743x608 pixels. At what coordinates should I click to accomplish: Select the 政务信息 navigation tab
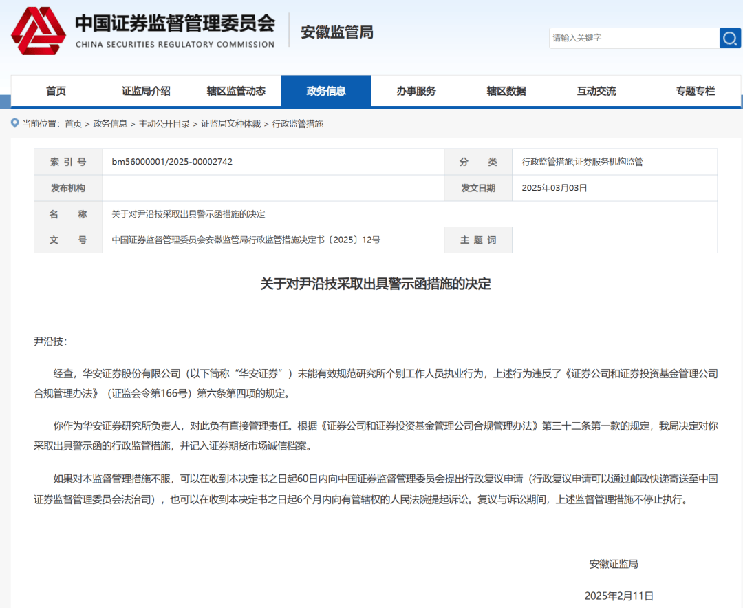point(326,91)
